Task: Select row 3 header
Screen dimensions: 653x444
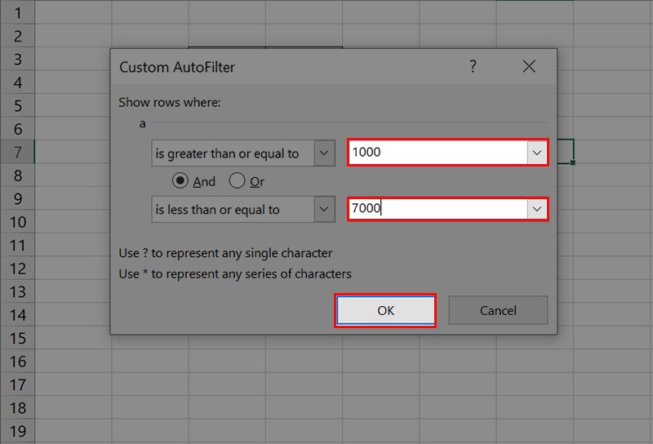Action: click(17, 60)
